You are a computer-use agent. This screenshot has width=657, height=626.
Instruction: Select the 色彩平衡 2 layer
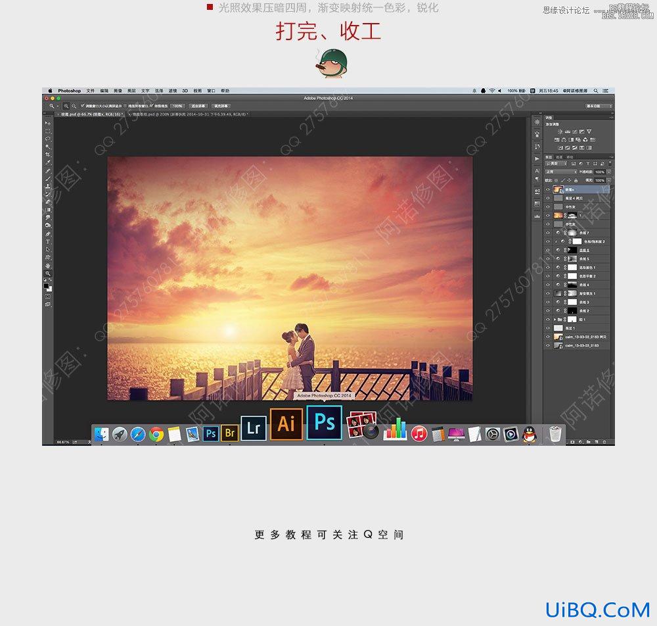coord(577,276)
